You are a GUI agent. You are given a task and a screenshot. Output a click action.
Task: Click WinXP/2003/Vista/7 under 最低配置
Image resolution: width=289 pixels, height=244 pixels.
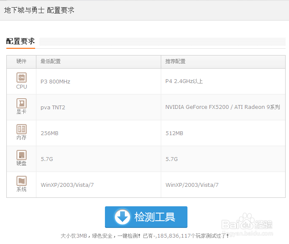point(99,185)
